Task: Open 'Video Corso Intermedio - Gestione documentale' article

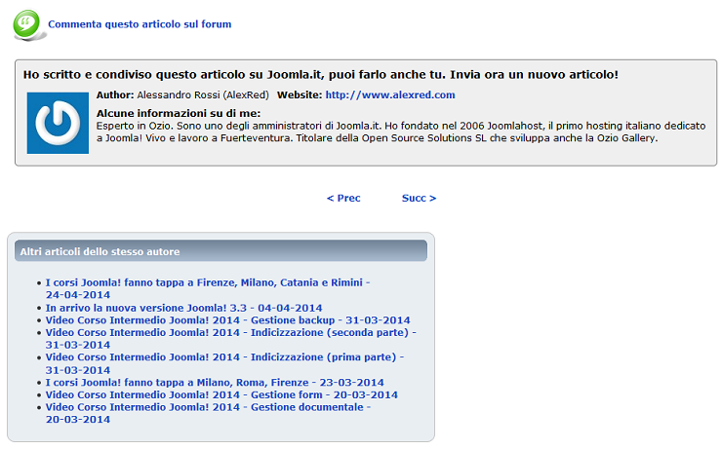Action: point(208,413)
